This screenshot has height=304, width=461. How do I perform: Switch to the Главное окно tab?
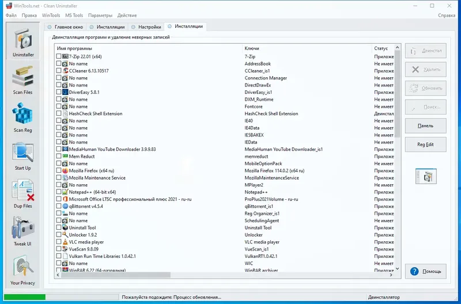click(65, 26)
